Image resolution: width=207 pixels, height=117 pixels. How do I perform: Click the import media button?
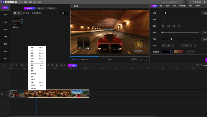[17, 13]
